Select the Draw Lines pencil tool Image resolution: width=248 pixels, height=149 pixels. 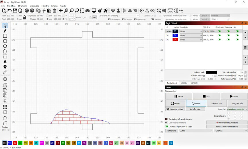pos(5,31)
